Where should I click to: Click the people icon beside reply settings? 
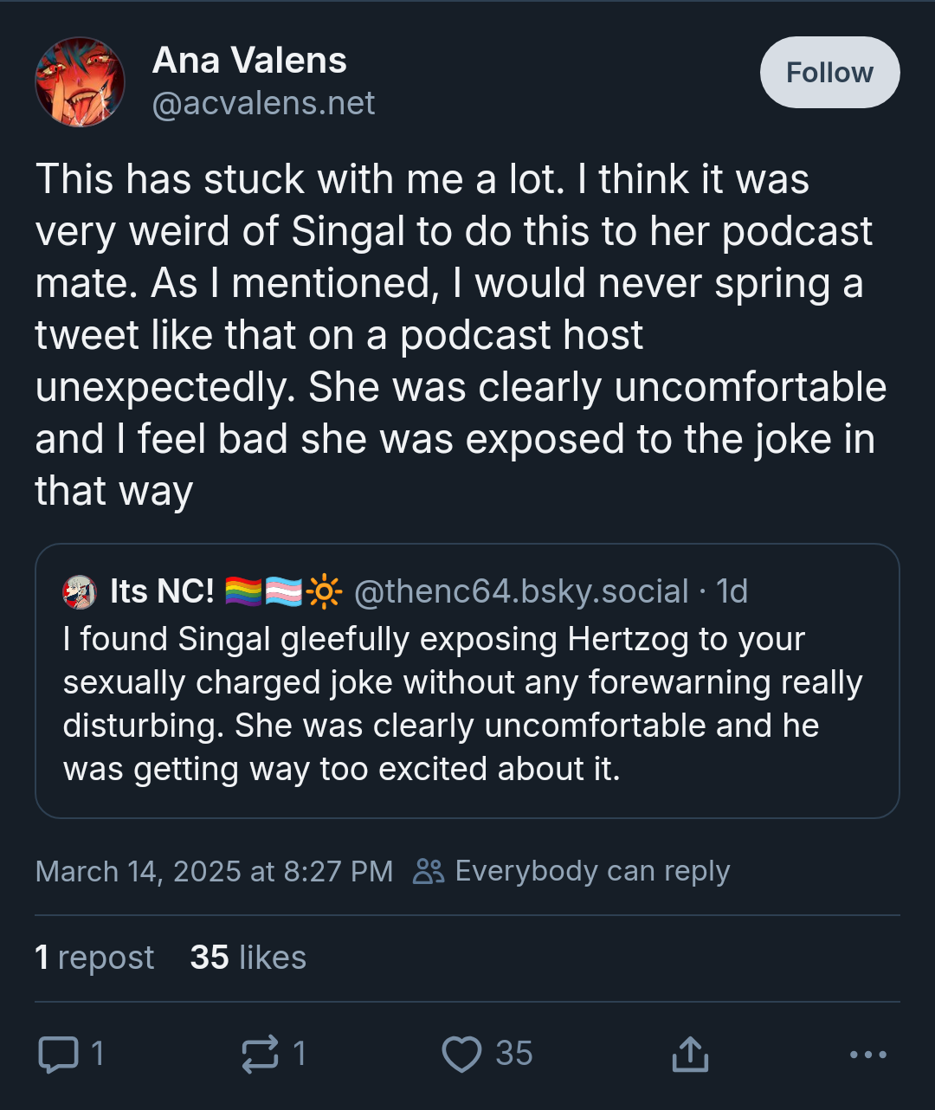coord(429,871)
